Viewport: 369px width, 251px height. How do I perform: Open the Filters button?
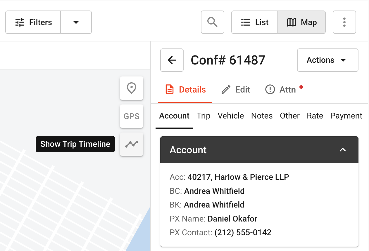tap(33, 22)
